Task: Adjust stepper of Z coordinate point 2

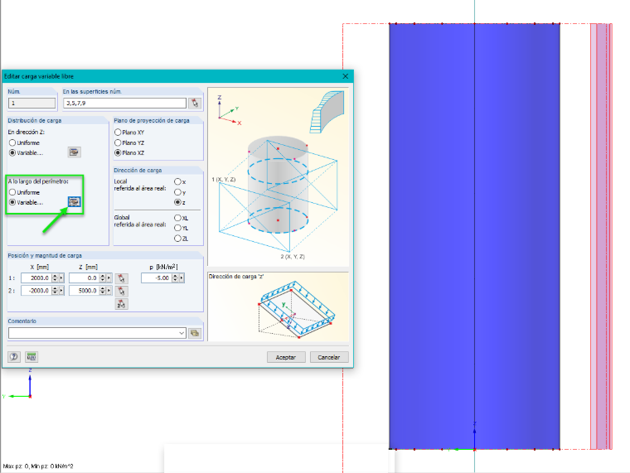Action: coord(103,291)
